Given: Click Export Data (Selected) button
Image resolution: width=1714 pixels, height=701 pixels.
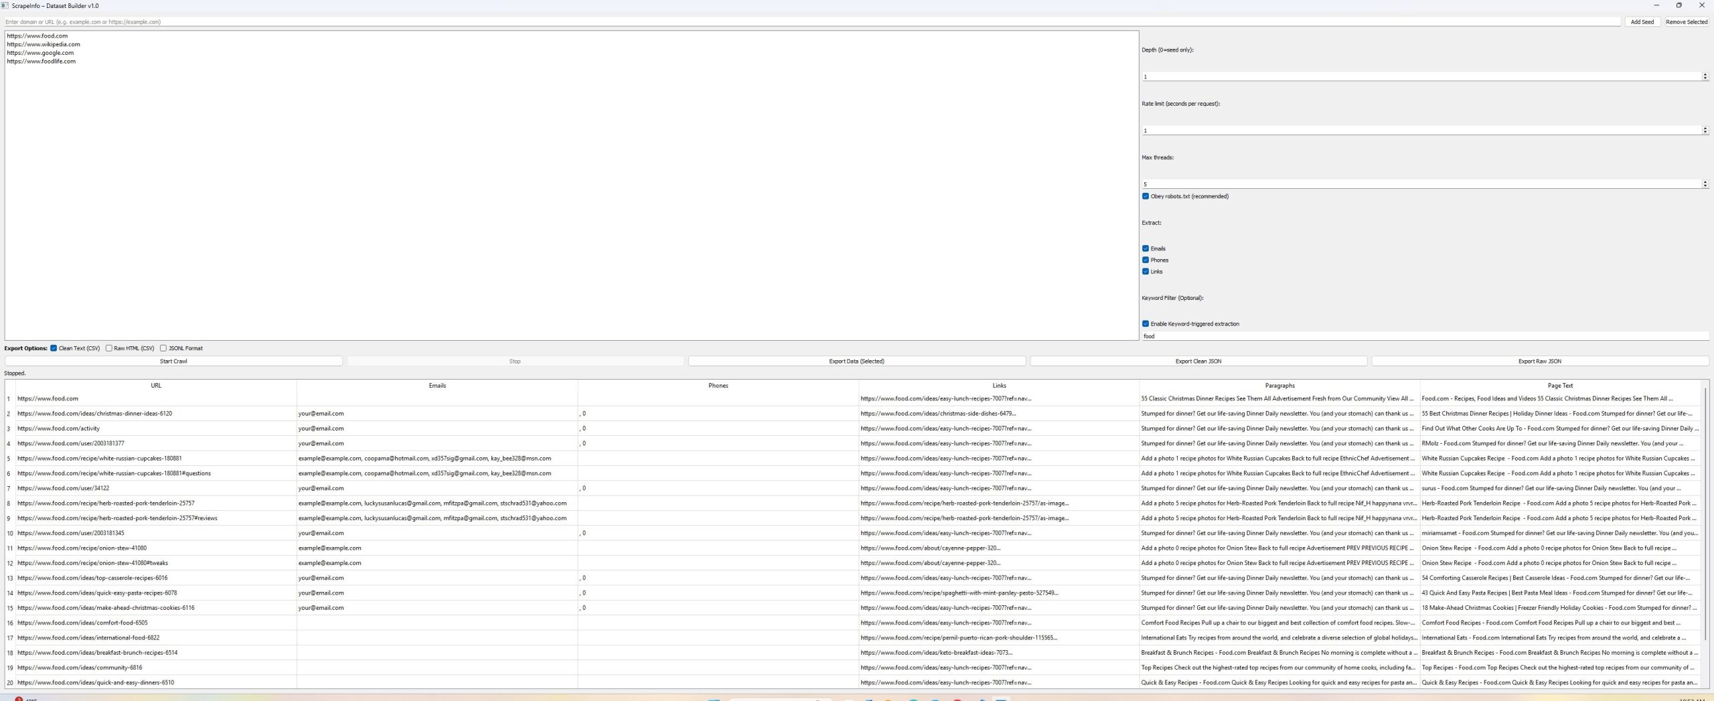Looking at the screenshot, I should 856,361.
